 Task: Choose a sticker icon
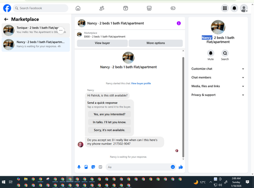(93, 167)
